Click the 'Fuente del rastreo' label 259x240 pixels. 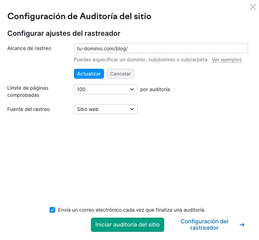coord(29,109)
